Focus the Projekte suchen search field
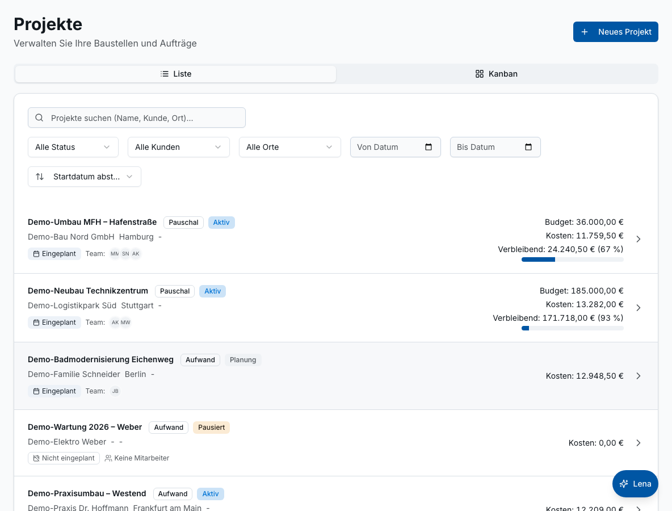 [x=137, y=118]
